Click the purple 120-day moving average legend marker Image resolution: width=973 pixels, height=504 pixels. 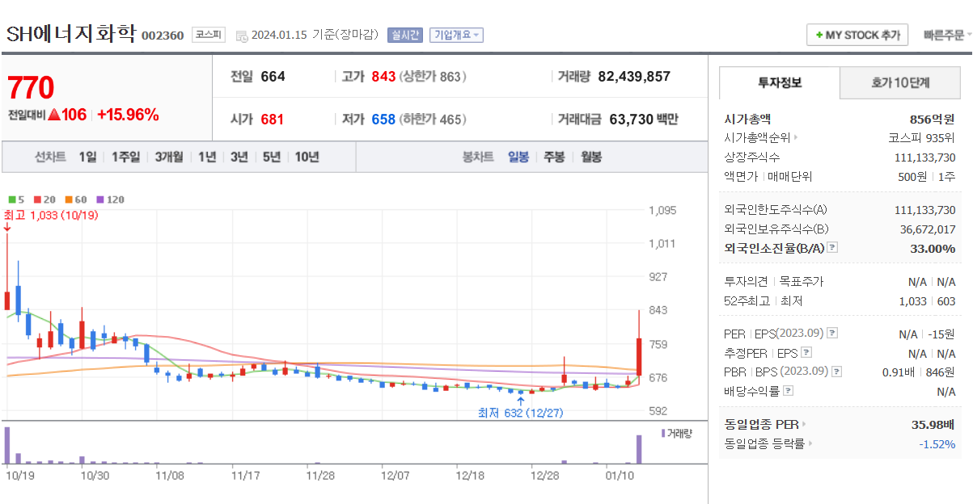click(x=99, y=199)
